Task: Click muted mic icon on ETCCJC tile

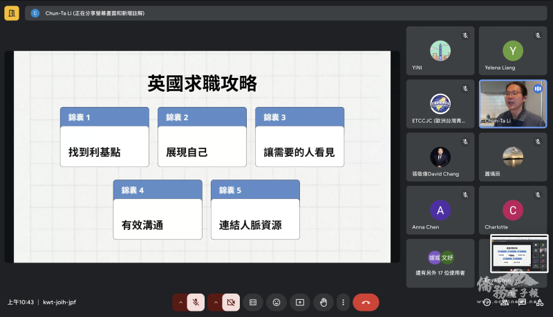Action: [x=465, y=88]
